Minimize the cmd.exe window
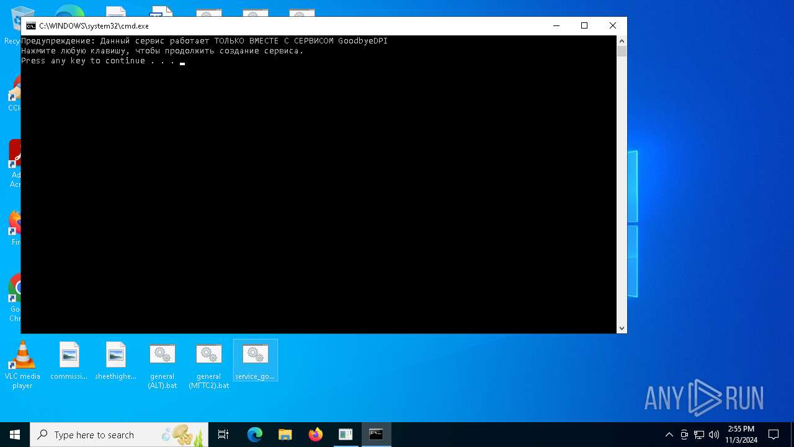The height and width of the screenshot is (447, 794). pos(555,25)
